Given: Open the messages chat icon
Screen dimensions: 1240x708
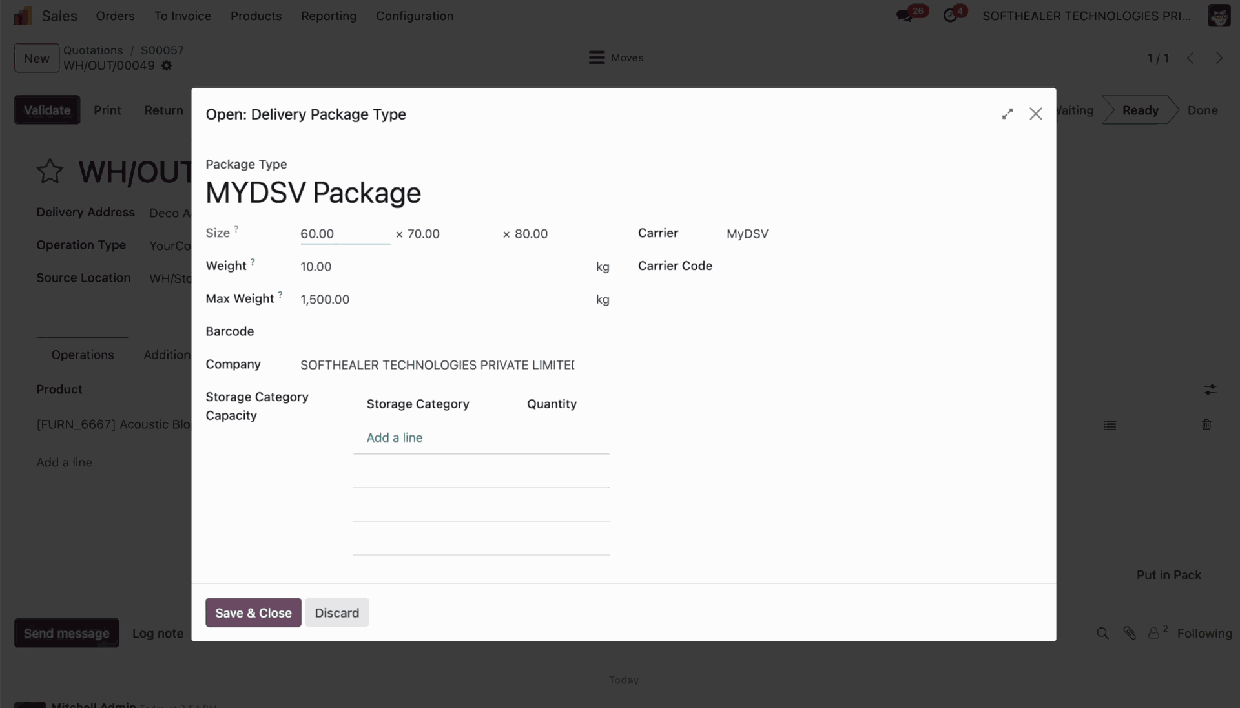Looking at the screenshot, I should 904,16.
